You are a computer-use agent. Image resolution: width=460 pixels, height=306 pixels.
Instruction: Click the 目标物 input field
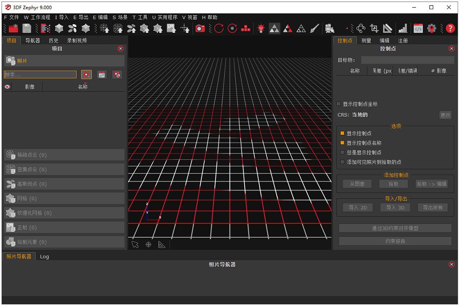[x=408, y=60]
